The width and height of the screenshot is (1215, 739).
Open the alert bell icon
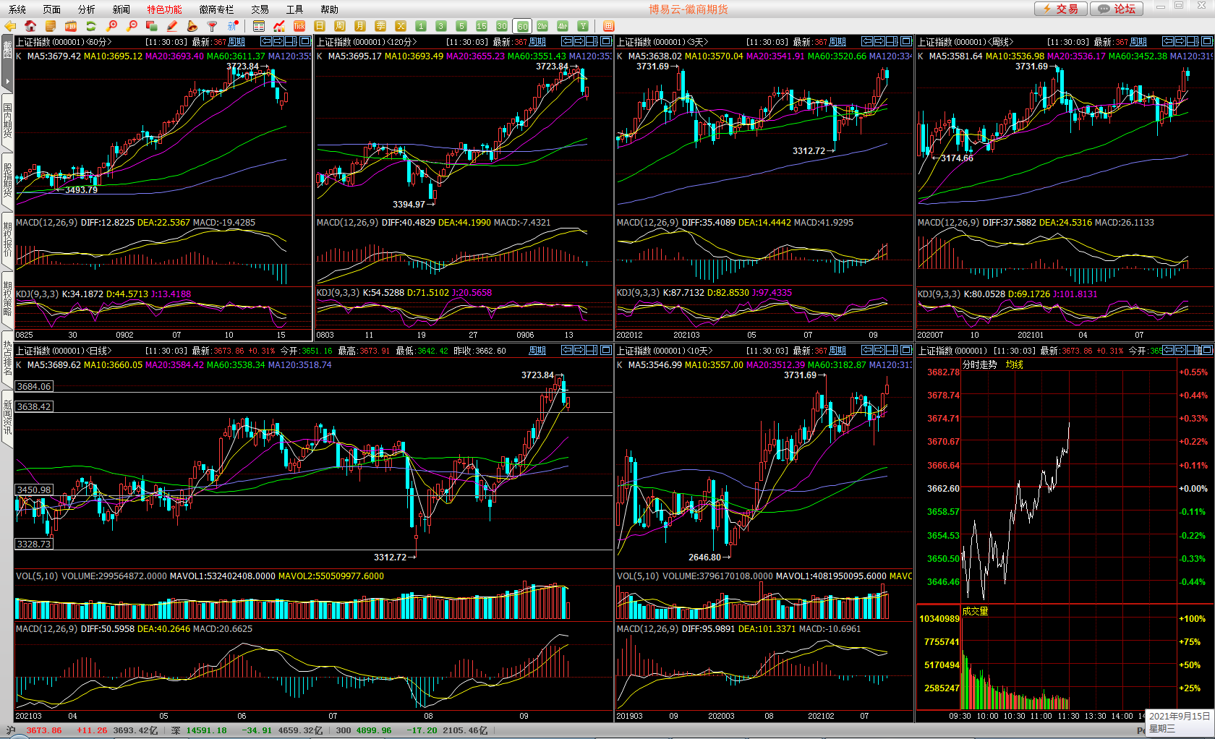(x=192, y=26)
